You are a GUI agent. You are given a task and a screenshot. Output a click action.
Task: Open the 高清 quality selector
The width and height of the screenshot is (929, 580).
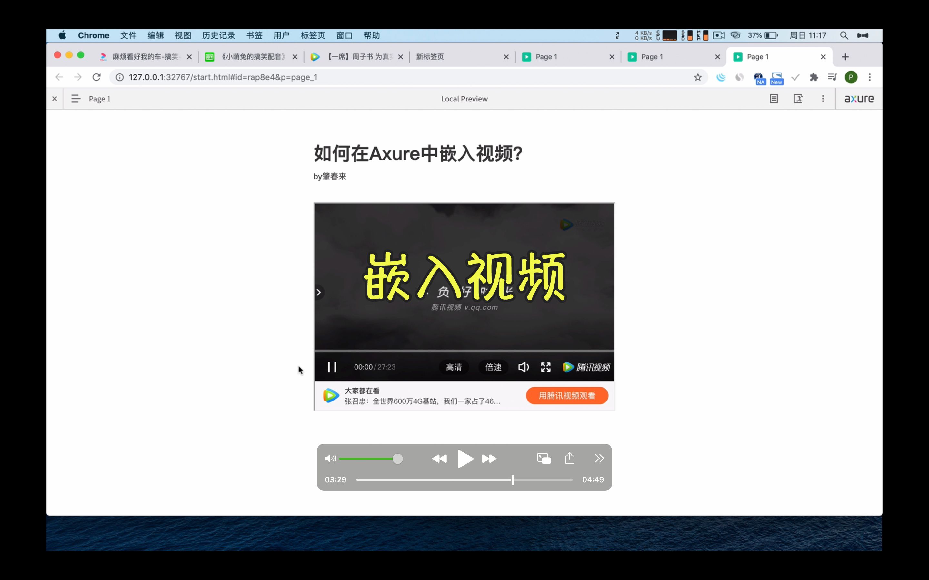coord(454,367)
